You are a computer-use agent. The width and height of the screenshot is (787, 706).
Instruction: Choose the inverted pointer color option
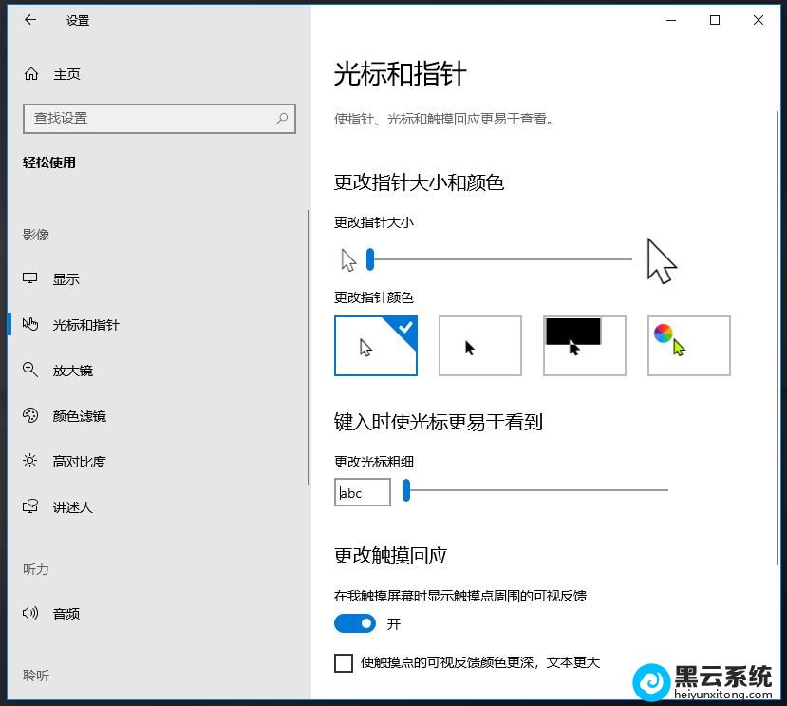coord(584,346)
